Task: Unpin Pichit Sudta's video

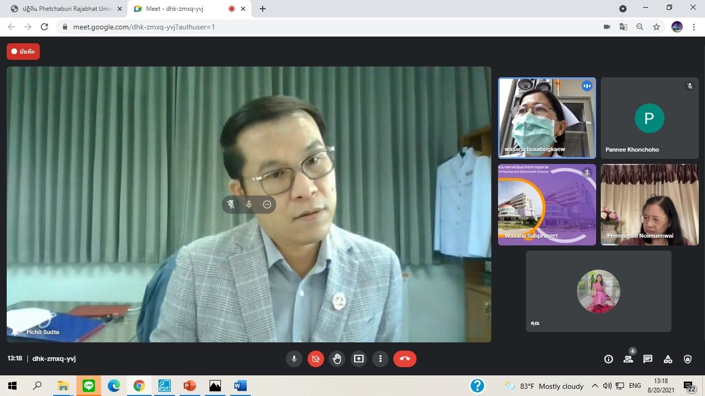Action: point(231,205)
